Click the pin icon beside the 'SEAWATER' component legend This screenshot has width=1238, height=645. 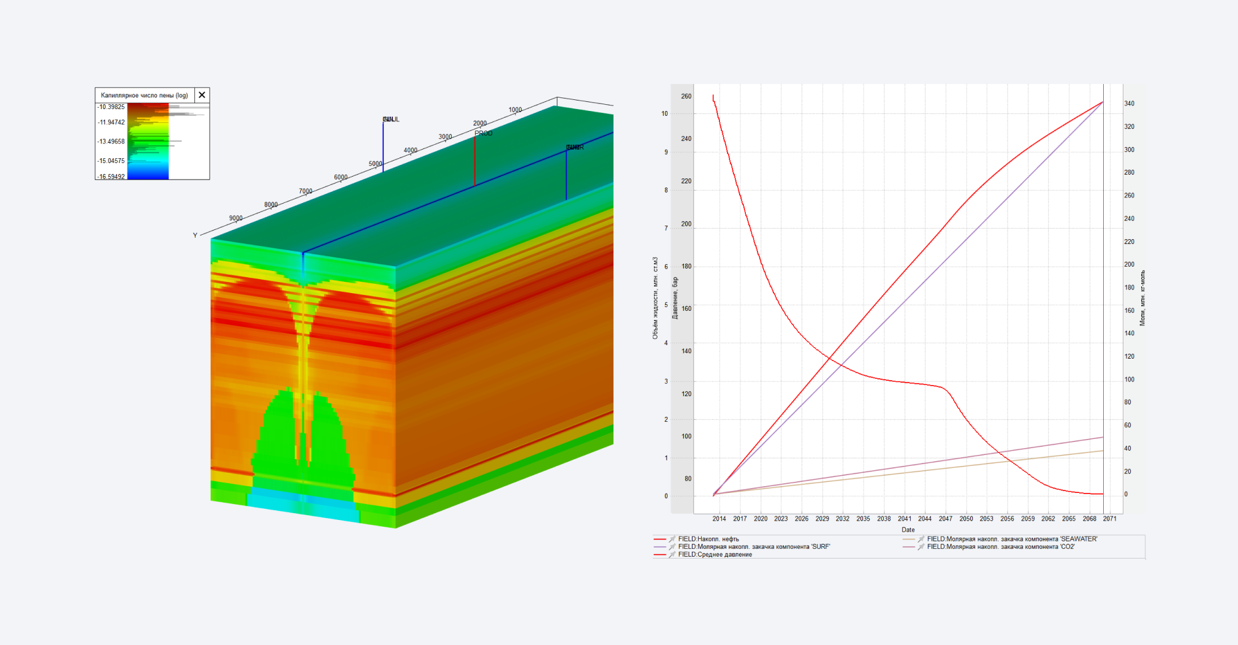(x=921, y=539)
